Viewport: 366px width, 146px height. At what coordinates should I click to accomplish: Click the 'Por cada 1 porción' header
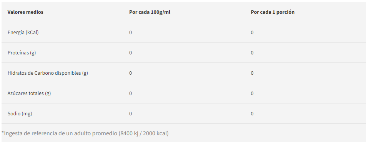point(273,12)
